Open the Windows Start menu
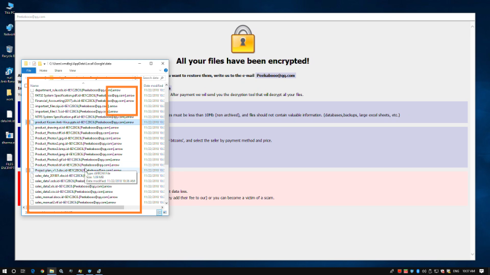This screenshot has width=490, height=275. pos(5,271)
